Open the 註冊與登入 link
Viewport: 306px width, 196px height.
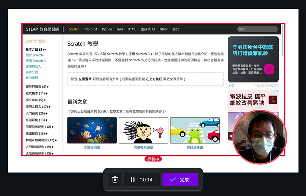33,66
